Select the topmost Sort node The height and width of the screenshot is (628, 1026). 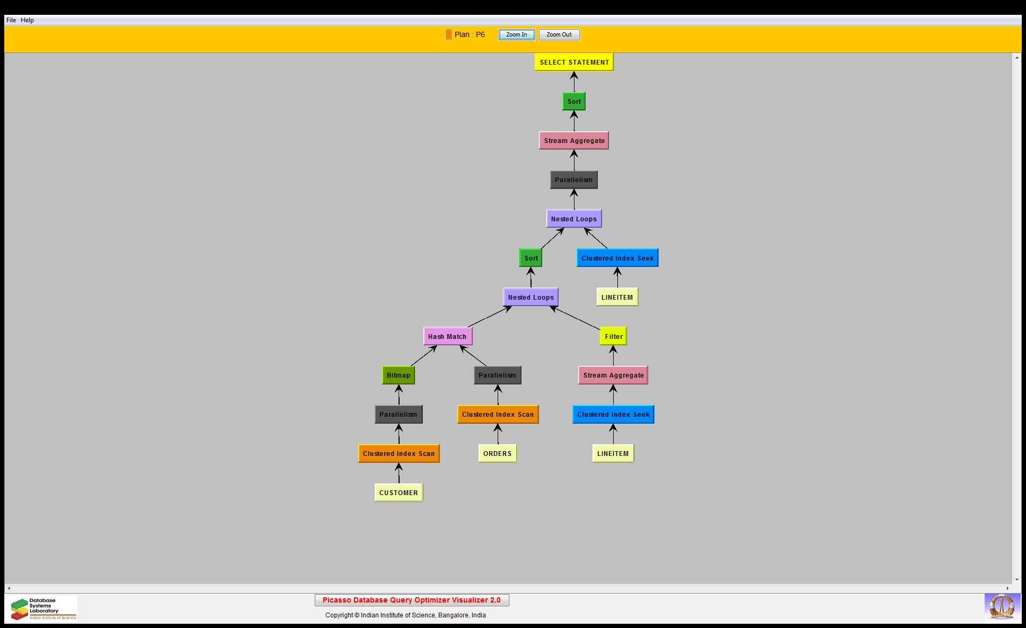pyautogui.click(x=574, y=101)
